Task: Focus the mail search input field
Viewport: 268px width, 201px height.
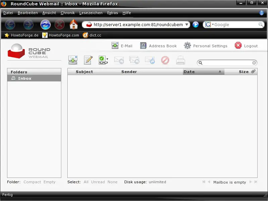Action: (227, 63)
